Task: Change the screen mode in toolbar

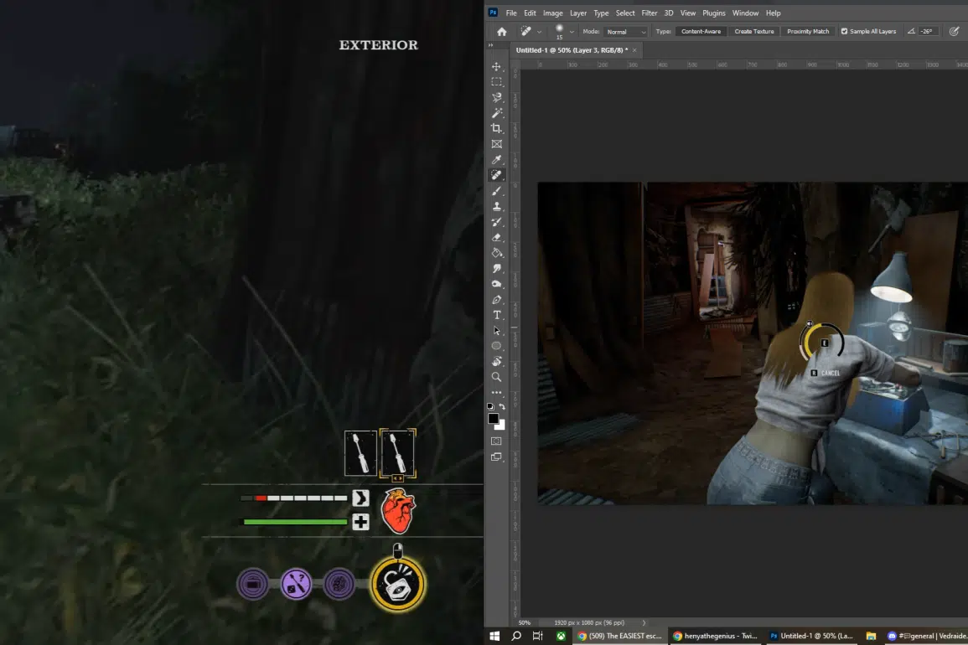Action: pyautogui.click(x=496, y=457)
